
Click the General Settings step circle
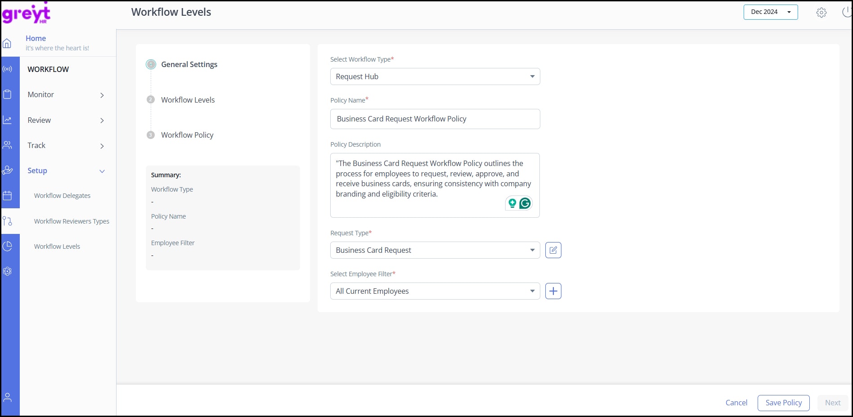click(x=151, y=64)
